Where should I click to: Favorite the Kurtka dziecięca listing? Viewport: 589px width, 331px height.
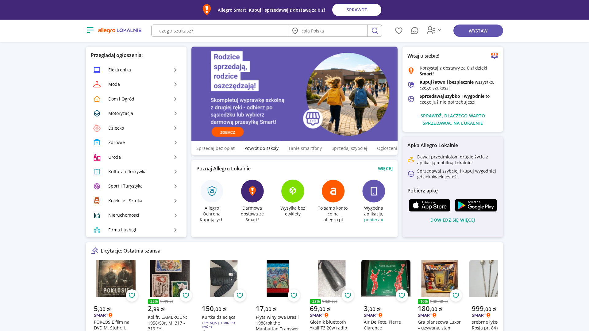(240, 295)
